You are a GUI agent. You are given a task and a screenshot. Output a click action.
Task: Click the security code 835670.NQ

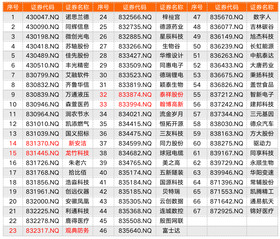[x=227, y=17]
